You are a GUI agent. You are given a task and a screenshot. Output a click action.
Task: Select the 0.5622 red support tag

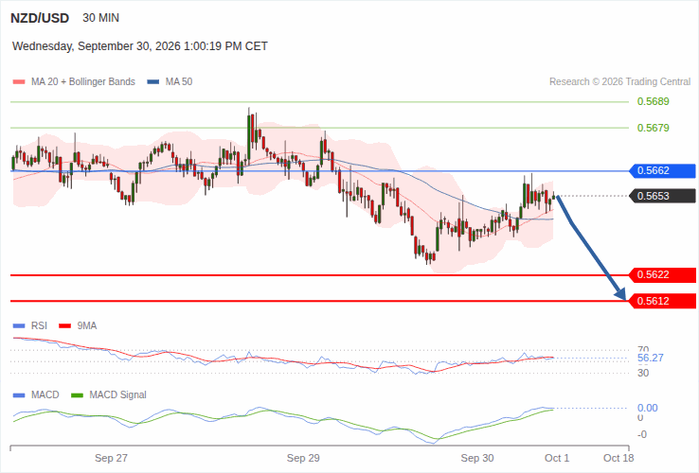click(x=662, y=274)
